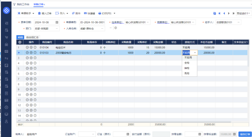Open the warehouse icon in sidebar

6,44
